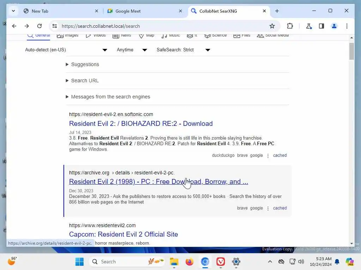
Task: Open cached version of softonic result
Action: [x=280, y=155]
